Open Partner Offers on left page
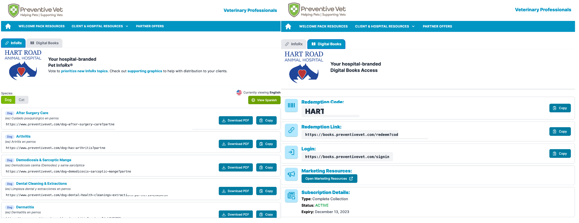This screenshot has width=579, height=223. (150, 26)
